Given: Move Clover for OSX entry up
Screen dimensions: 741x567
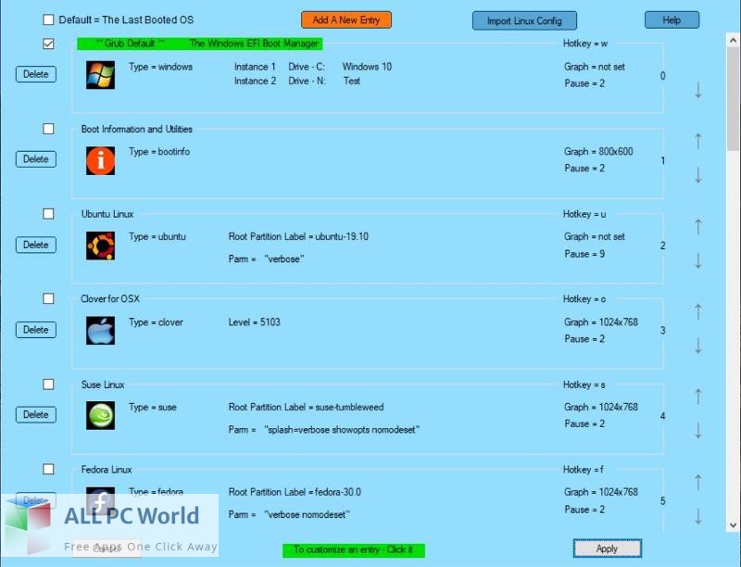Looking at the screenshot, I should point(698,311).
